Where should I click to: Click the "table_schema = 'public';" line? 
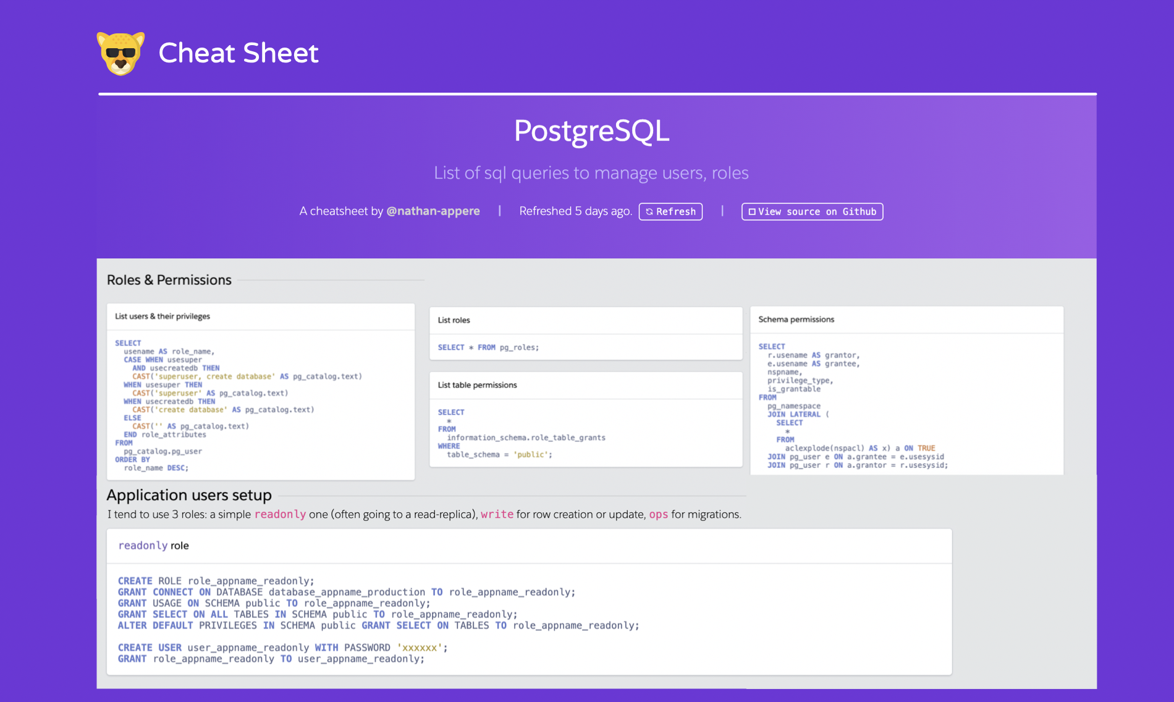[500, 454]
